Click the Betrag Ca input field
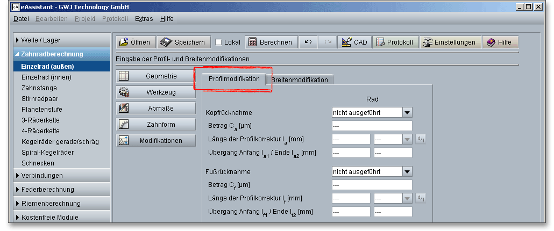Image resolution: width=554 pixels, height=231 pixels. click(x=372, y=126)
